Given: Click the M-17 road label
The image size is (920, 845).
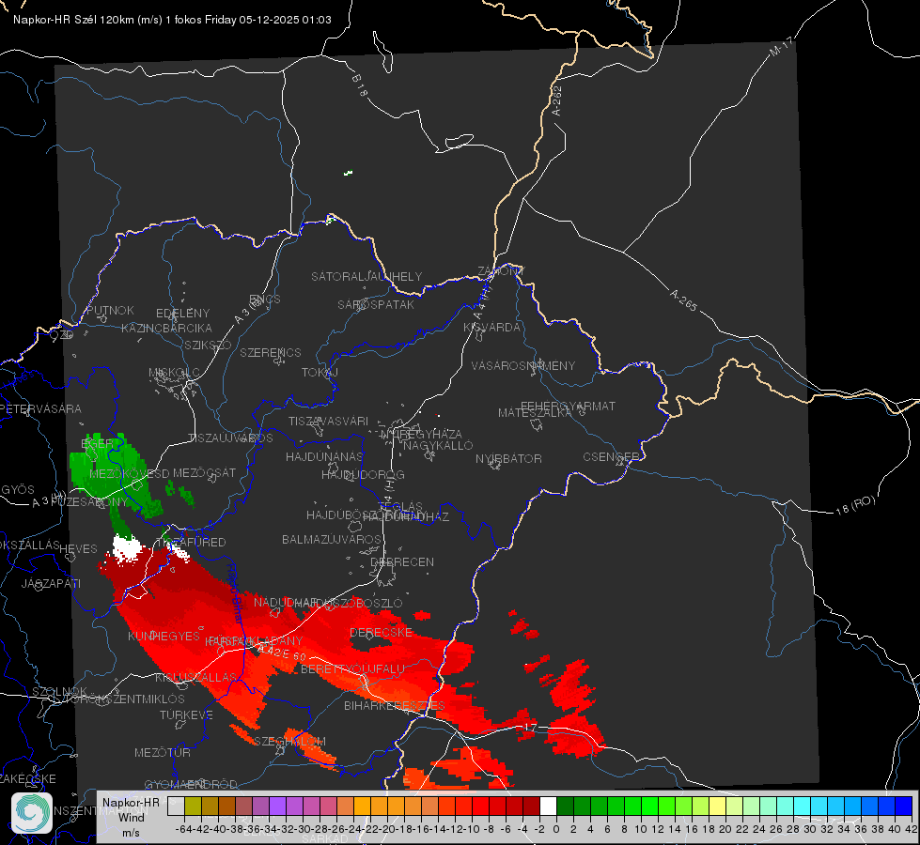Looking at the screenshot, I should pos(781,46).
